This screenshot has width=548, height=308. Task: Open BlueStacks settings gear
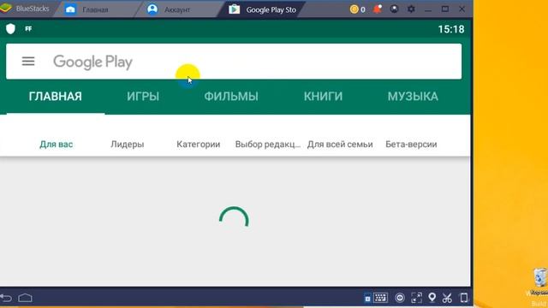[411, 9]
